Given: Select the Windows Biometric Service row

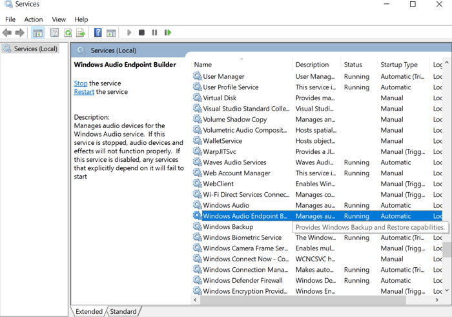Looking at the screenshot, I should click(x=317, y=237).
